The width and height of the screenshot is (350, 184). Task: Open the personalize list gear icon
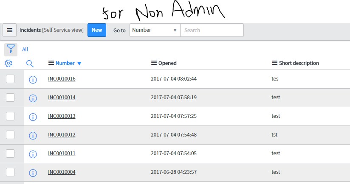pos(8,63)
